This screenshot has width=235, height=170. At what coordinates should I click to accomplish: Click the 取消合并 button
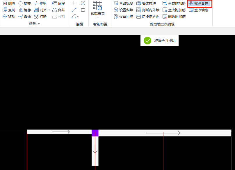pos(199,3)
